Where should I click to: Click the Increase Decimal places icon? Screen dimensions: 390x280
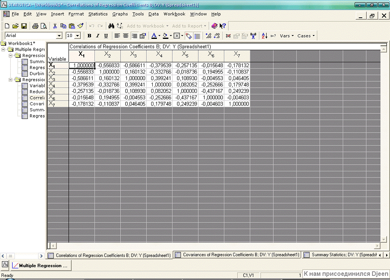pyautogui.click(x=208, y=36)
